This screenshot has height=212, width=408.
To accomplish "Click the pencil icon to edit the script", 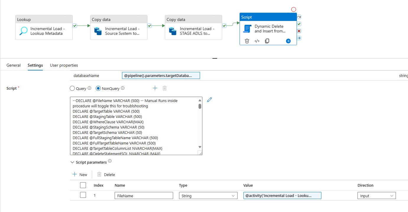I will (209, 100).
